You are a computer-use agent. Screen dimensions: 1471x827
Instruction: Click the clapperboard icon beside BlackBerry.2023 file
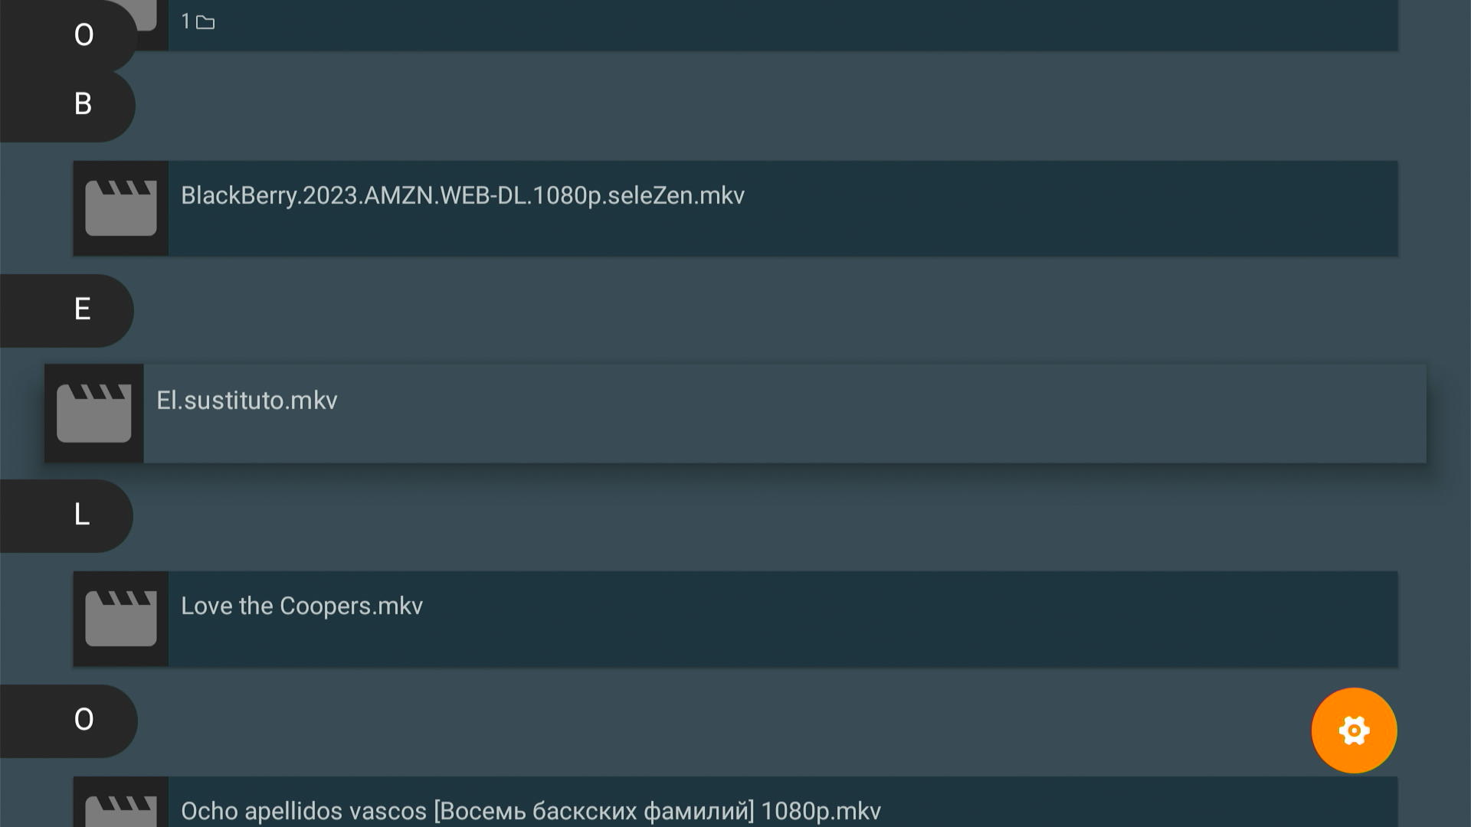pyautogui.click(x=121, y=208)
